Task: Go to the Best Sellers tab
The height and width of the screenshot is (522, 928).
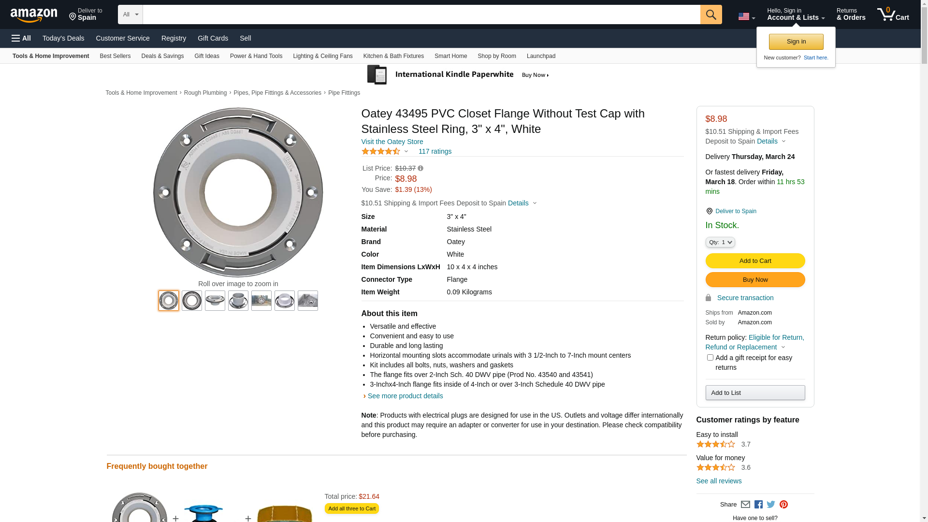Action: pos(115,56)
